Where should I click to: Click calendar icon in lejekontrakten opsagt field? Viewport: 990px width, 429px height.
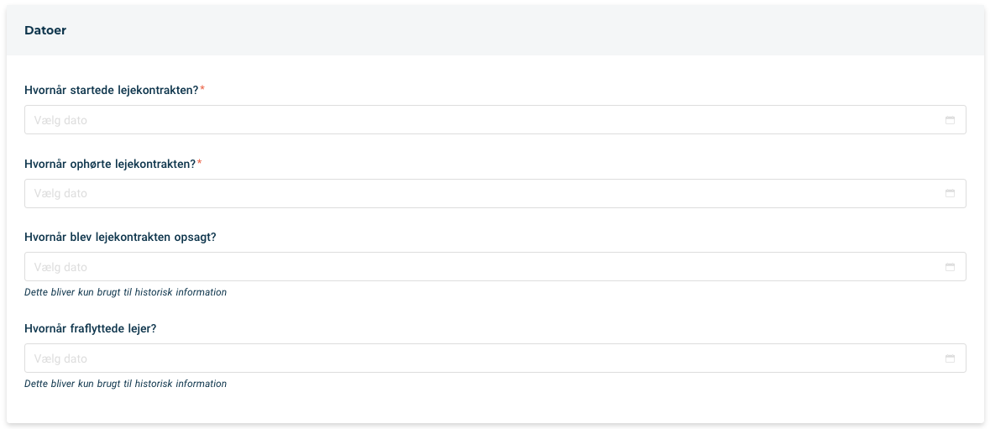[x=950, y=267]
